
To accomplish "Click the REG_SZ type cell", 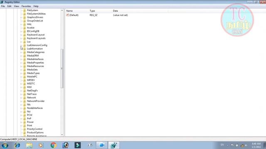I will [94, 15].
